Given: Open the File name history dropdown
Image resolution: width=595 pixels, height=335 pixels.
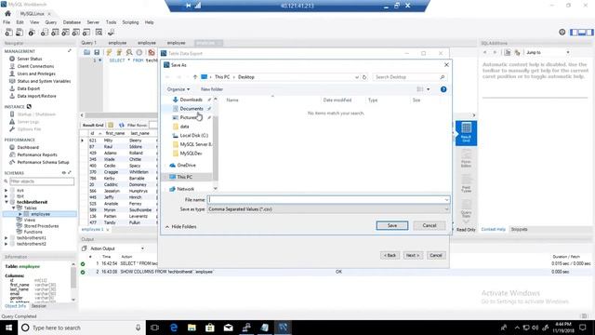Looking at the screenshot, I should 446,200.
